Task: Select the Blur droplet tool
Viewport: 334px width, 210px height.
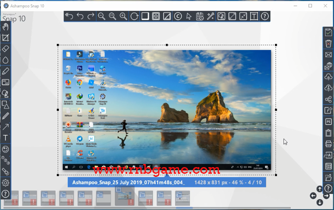Action: click(5, 60)
